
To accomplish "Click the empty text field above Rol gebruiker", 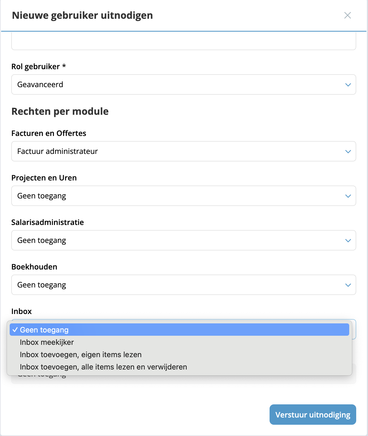I will pyautogui.click(x=183, y=42).
